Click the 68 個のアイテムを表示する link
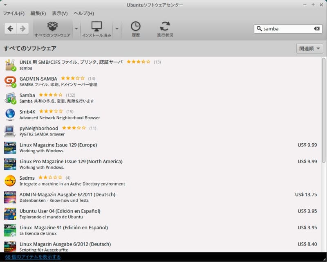 click(x=33, y=257)
